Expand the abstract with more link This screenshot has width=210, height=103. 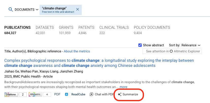[123, 87]
